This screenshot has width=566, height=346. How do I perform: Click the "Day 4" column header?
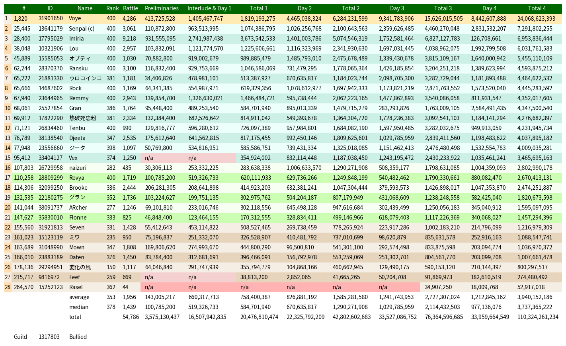click(x=489, y=8)
